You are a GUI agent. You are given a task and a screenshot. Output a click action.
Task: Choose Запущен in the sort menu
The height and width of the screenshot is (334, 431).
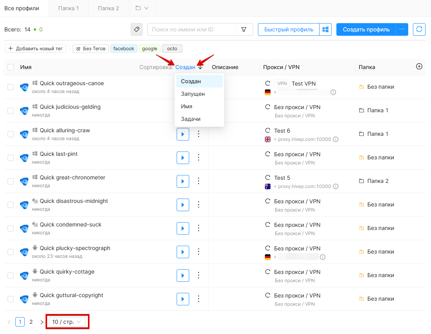pyautogui.click(x=199, y=94)
